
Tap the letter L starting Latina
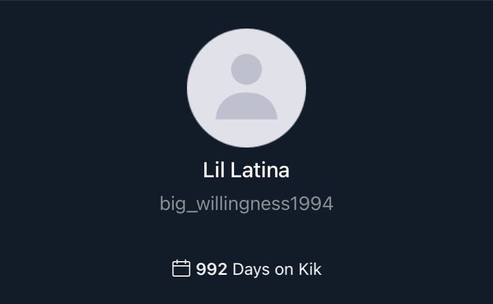coord(236,170)
